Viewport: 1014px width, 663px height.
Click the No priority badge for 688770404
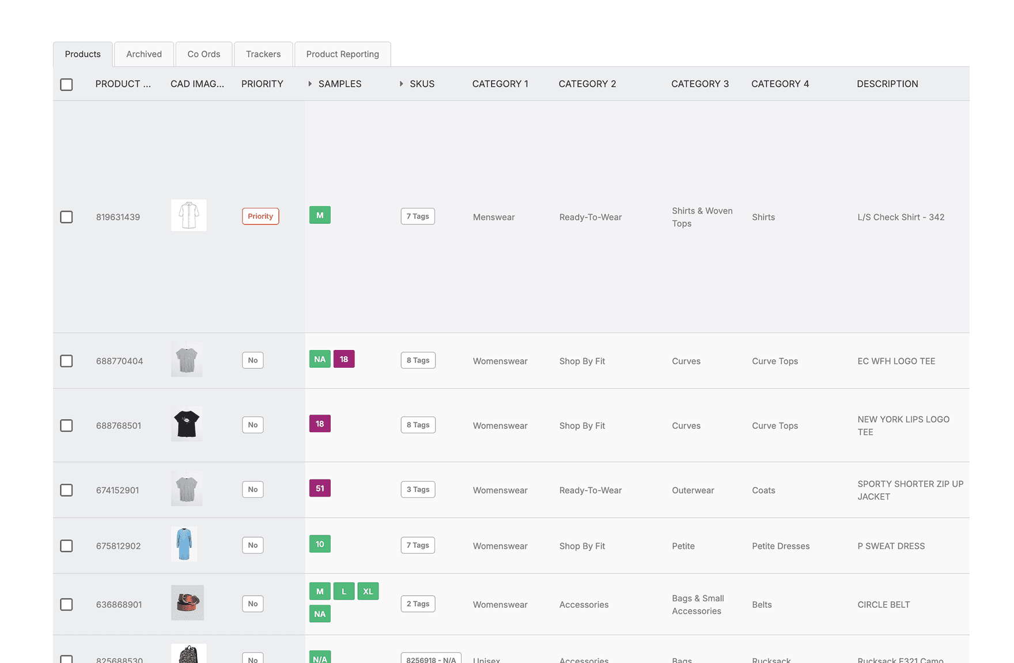click(x=253, y=360)
